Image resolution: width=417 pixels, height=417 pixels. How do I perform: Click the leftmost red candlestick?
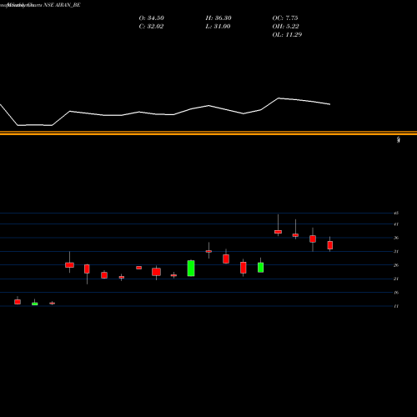(18, 302)
